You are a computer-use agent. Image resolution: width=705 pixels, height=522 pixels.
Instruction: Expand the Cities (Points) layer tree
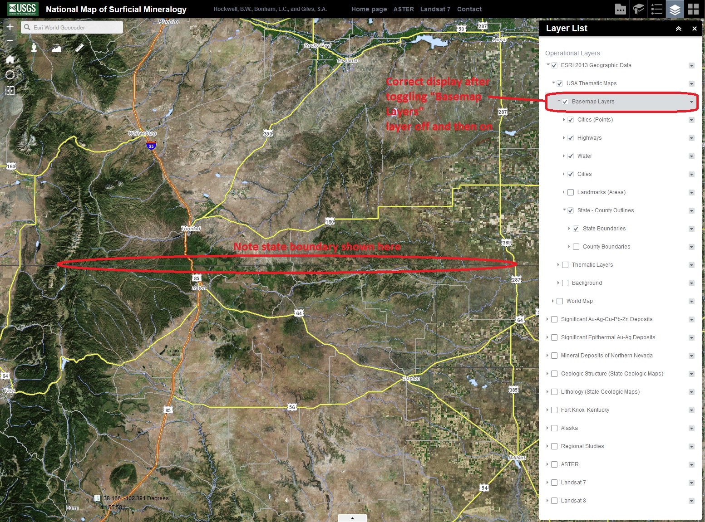point(564,120)
